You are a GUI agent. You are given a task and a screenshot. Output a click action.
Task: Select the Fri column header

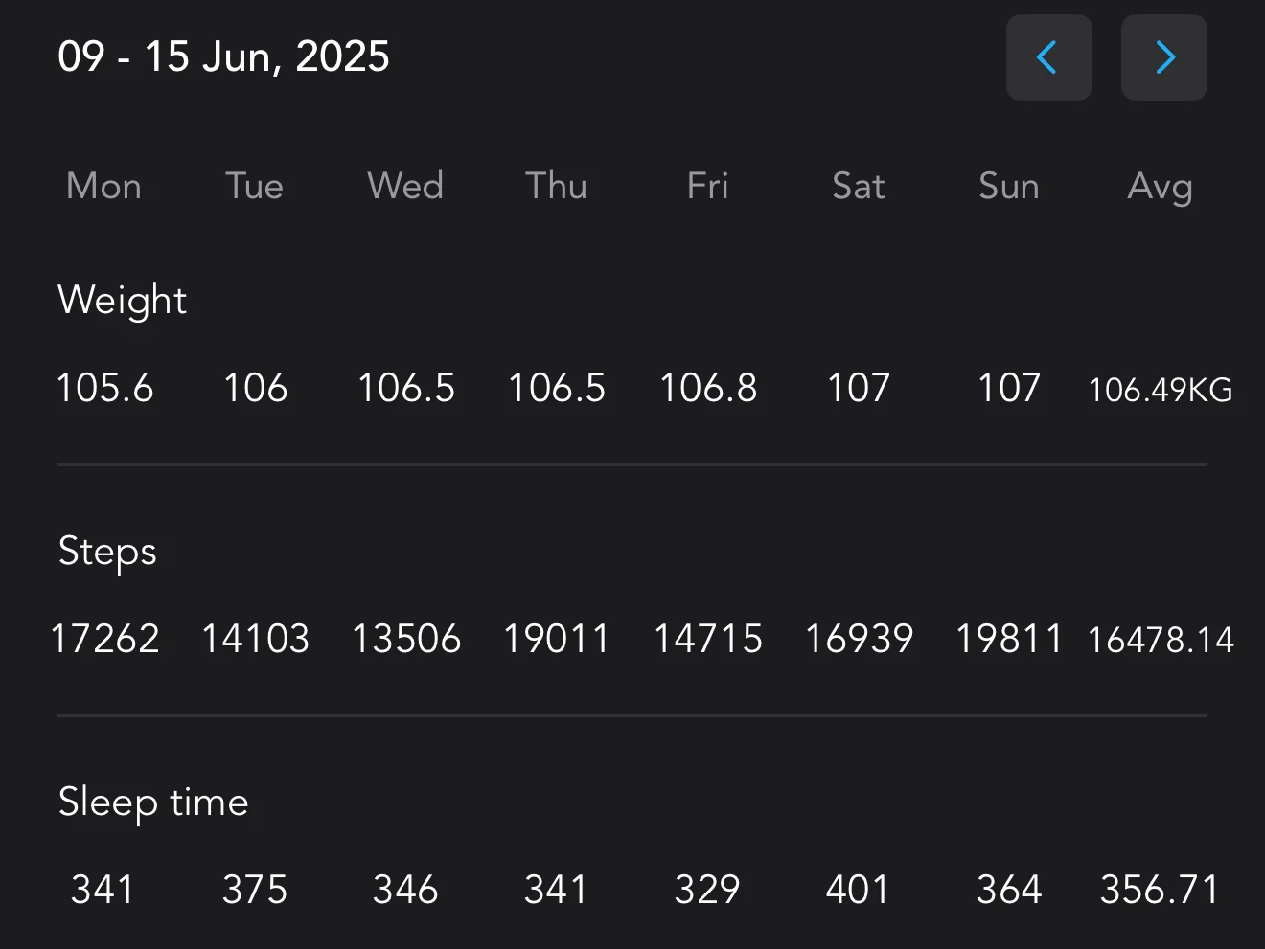(x=707, y=186)
